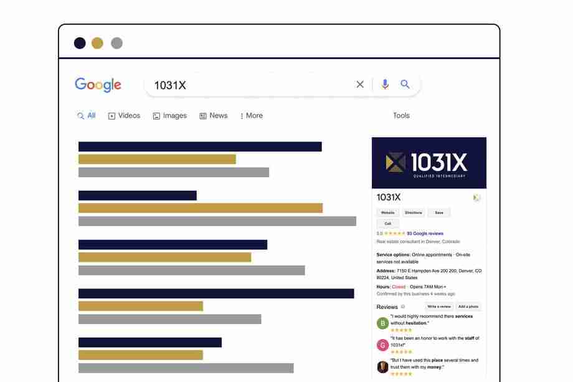Open the search Tools options
The image size is (573, 382).
pos(401,115)
